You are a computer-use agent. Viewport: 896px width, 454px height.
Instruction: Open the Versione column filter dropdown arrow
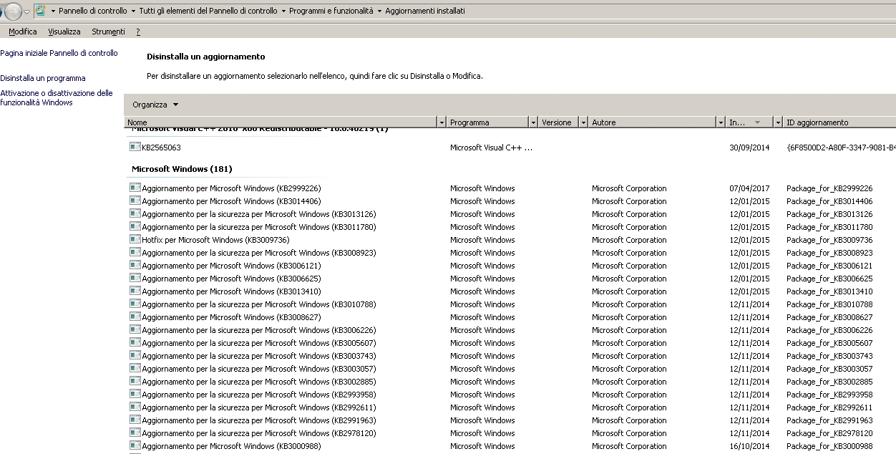click(583, 122)
